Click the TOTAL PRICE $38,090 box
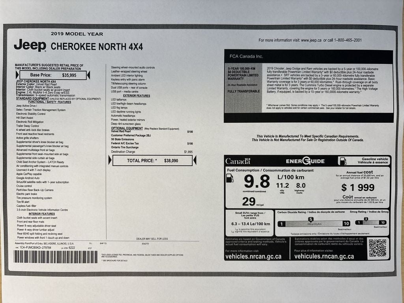 pos(152,161)
